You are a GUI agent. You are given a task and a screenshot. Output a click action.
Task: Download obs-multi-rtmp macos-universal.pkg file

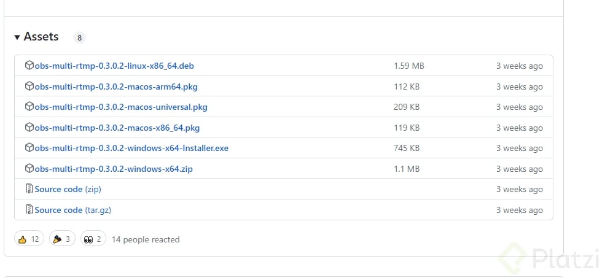coord(121,107)
